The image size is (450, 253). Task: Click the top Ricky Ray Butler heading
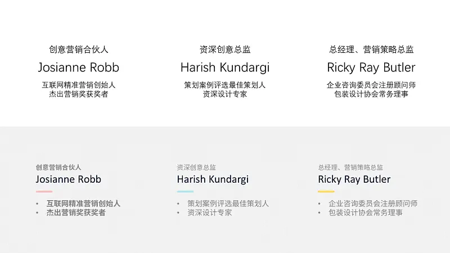pos(371,67)
